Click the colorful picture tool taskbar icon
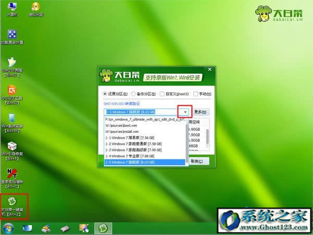 click(84, 228)
